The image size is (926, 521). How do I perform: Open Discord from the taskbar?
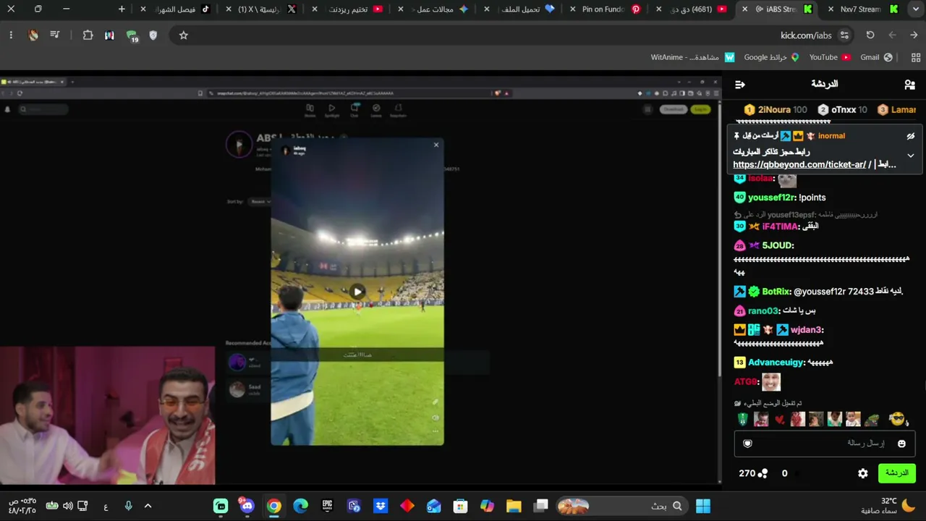pos(247,506)
